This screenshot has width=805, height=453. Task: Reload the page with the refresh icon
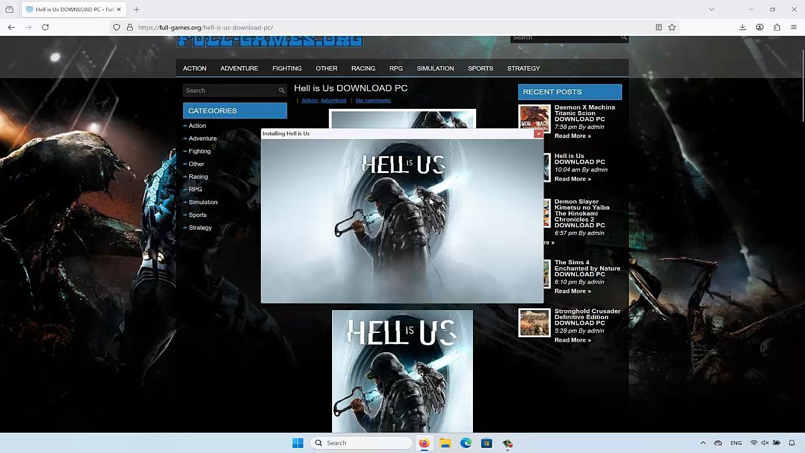point(45,27)
